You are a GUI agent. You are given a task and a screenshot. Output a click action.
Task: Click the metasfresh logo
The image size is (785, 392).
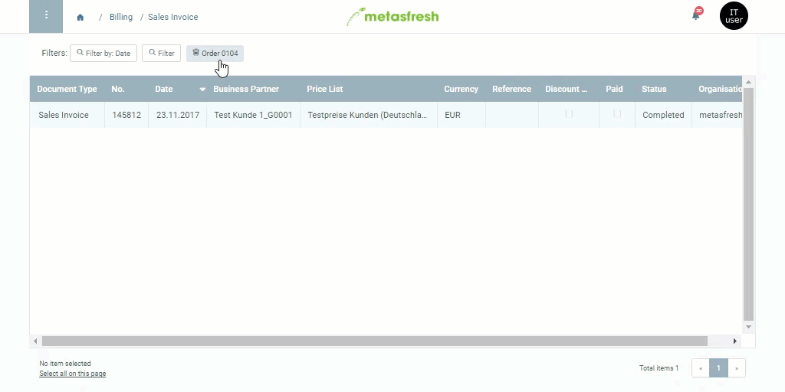(x=392, y=17)
